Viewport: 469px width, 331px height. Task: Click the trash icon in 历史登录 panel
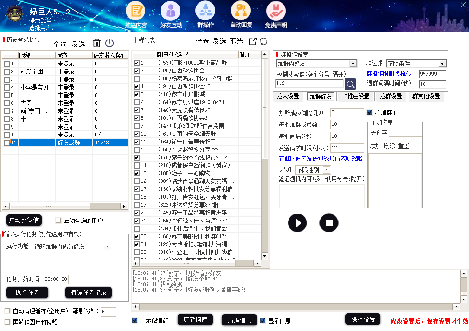click(96, 43)
